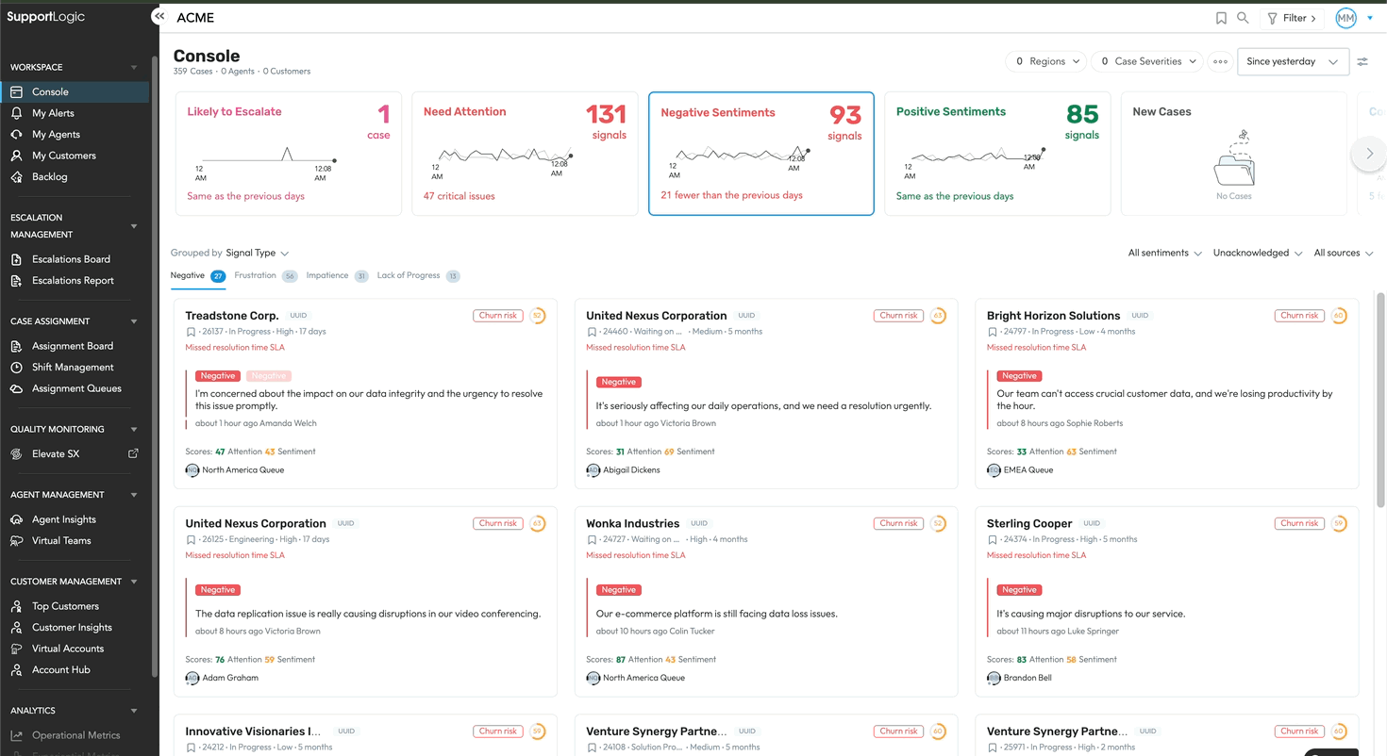
Task: Click the Virtual Teams icon
Action: click(16, 541)
